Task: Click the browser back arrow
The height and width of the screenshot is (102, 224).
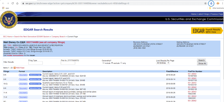Action: [3, 3]
